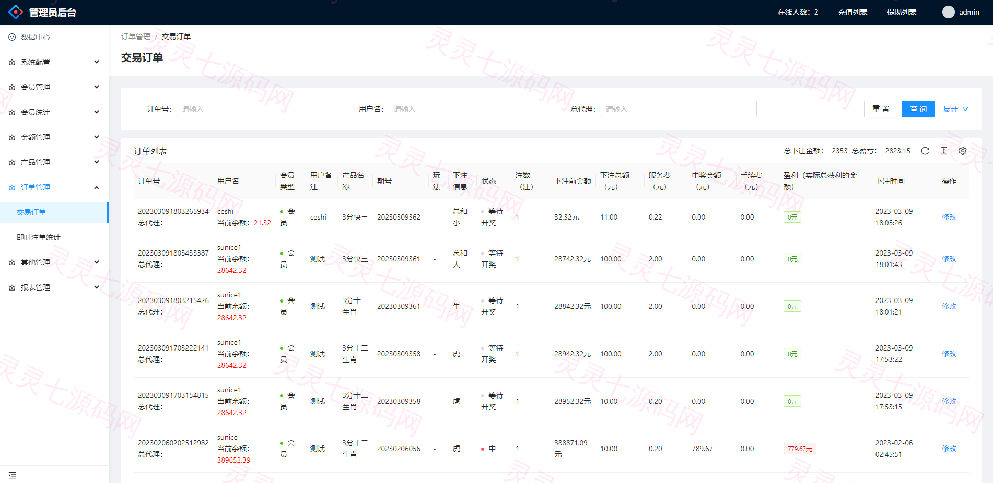Click the 查询 button
The width and height of the screenshot is (993, 483).
[918, 109]
